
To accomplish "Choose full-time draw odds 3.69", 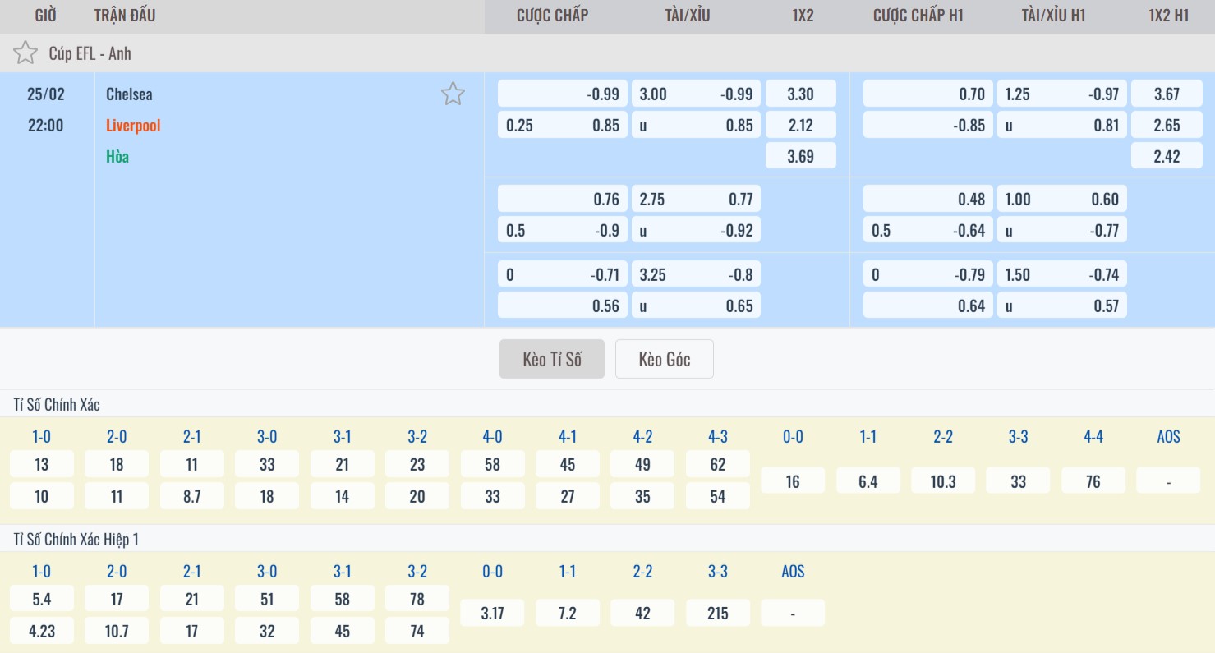I will tap(800, 156).
